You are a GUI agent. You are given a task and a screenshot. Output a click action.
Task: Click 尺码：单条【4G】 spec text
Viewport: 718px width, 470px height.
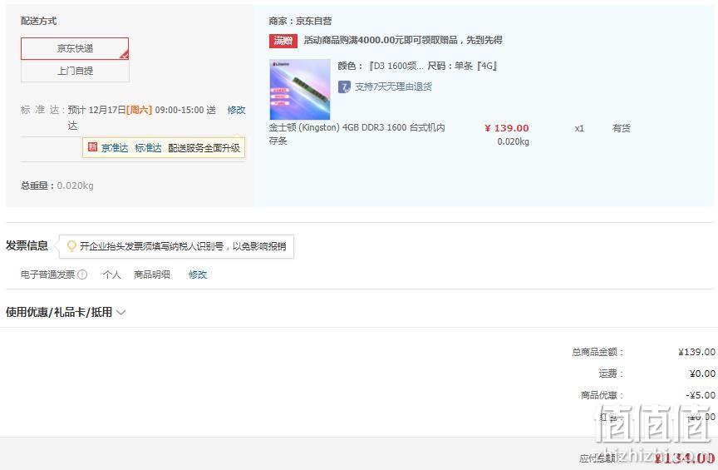(x=463, y=66)
